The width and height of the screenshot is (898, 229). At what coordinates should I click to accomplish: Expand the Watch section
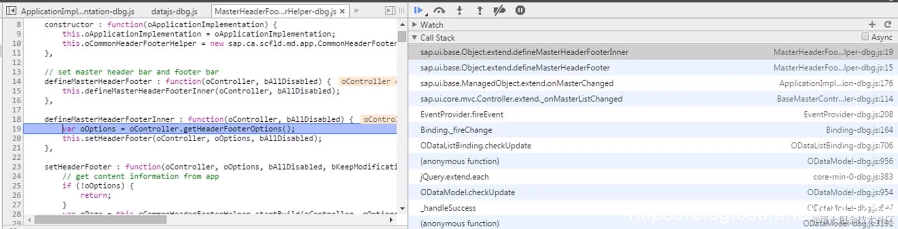[415, 24]
